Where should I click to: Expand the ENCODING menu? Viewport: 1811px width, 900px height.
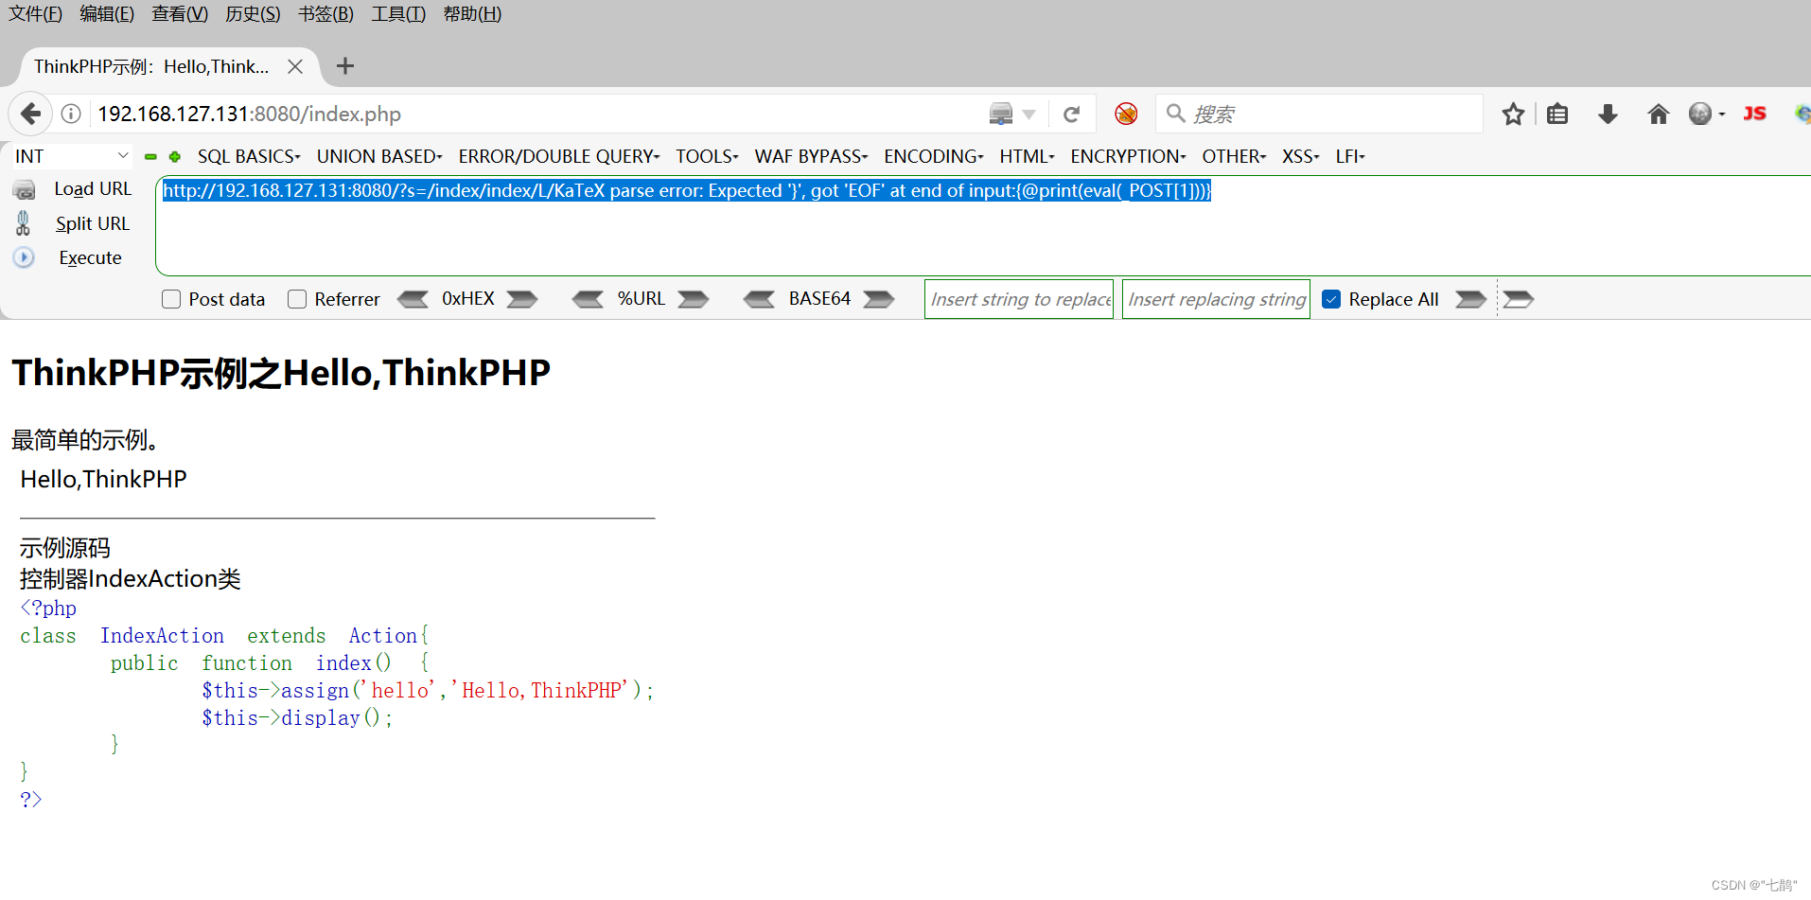point(934,156)
